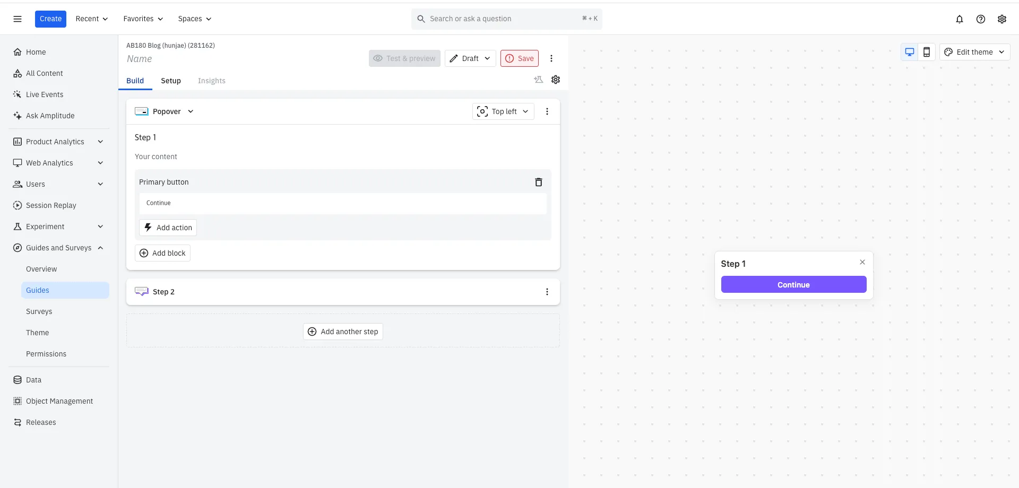This screenshot has height=488, width=1019.
Task: Open the Step 1 popover more options menu
Action: pyautogui.click(x=547, y=111)
